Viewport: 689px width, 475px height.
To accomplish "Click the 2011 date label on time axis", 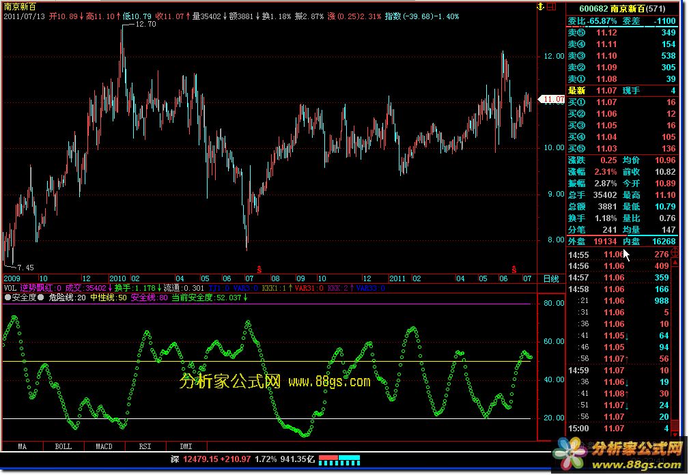I will pyautogui.click(x=397, y=278).
